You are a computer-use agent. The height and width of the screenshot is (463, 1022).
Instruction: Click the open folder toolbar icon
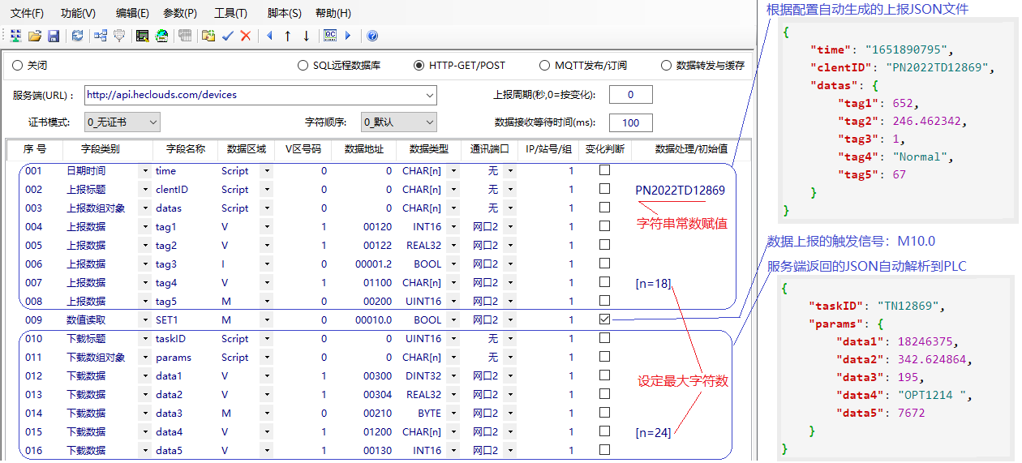pos(35,36)
